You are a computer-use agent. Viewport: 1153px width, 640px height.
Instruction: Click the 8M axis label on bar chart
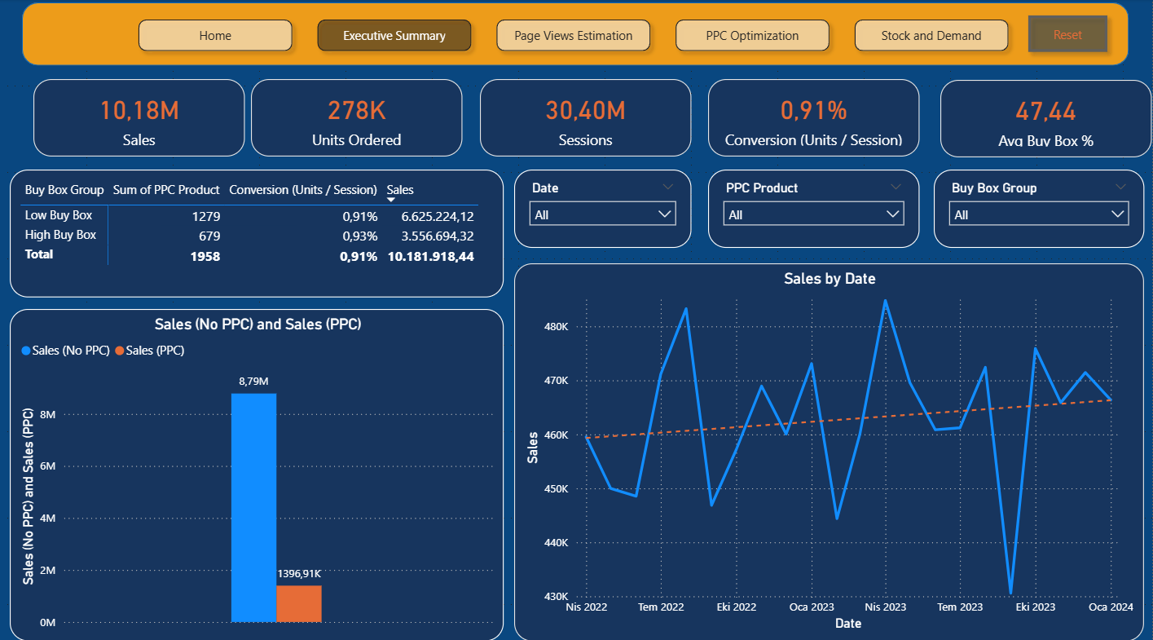click(48, 415)
